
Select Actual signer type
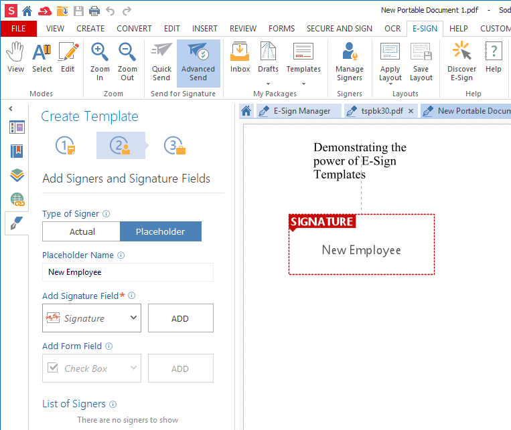point(82,231)
